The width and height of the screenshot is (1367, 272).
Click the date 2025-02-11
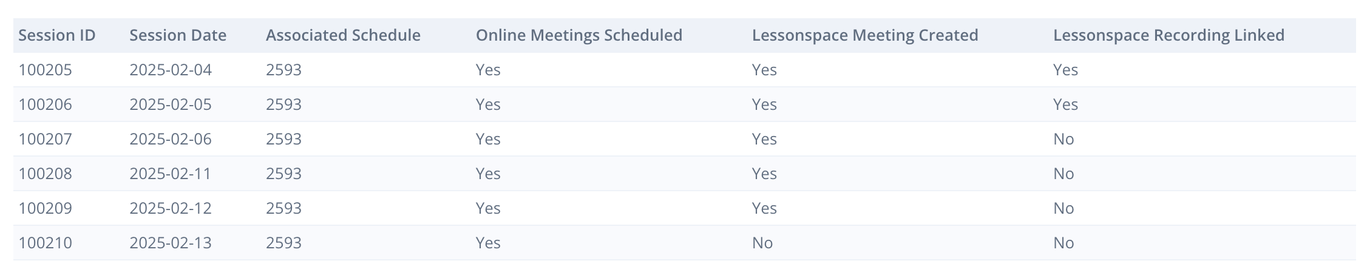pos(170,174)
